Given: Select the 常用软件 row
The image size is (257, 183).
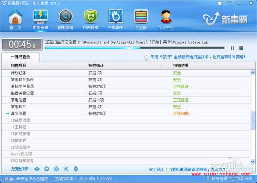Looking at the screenshot, I should pyautogui.click(x=126, y=107).
